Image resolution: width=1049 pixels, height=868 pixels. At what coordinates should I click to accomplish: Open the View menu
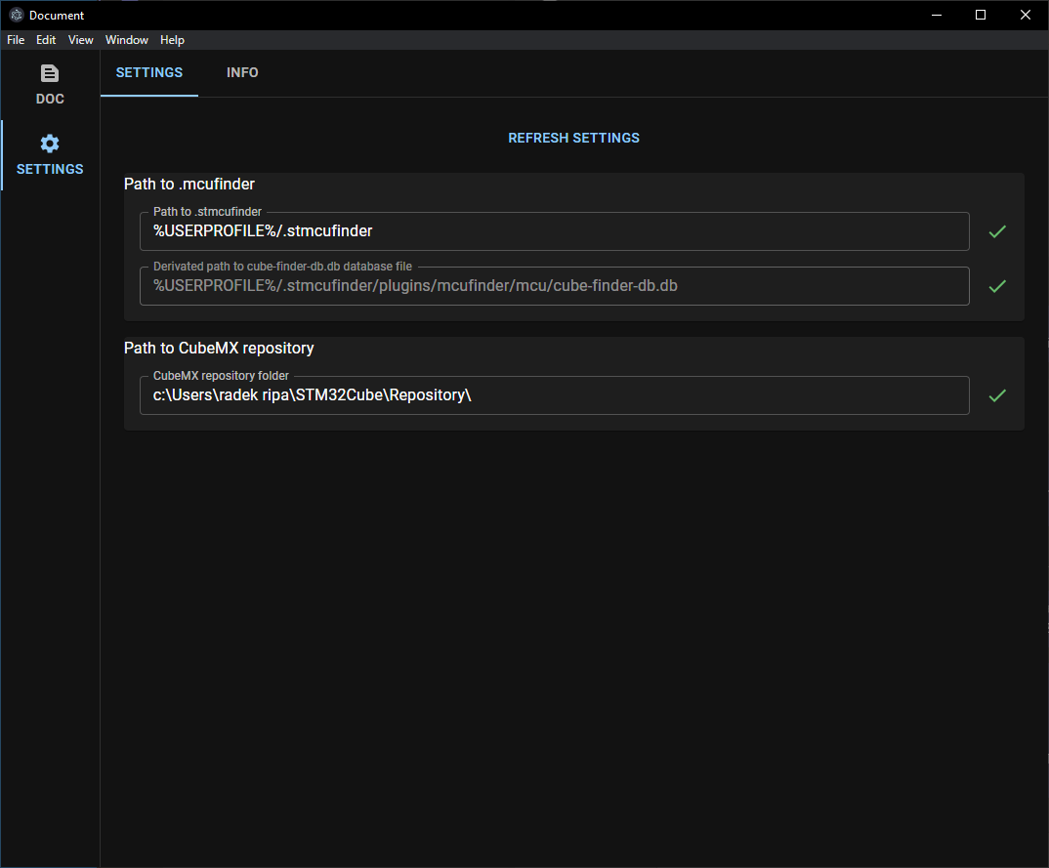tap(80, 40)
